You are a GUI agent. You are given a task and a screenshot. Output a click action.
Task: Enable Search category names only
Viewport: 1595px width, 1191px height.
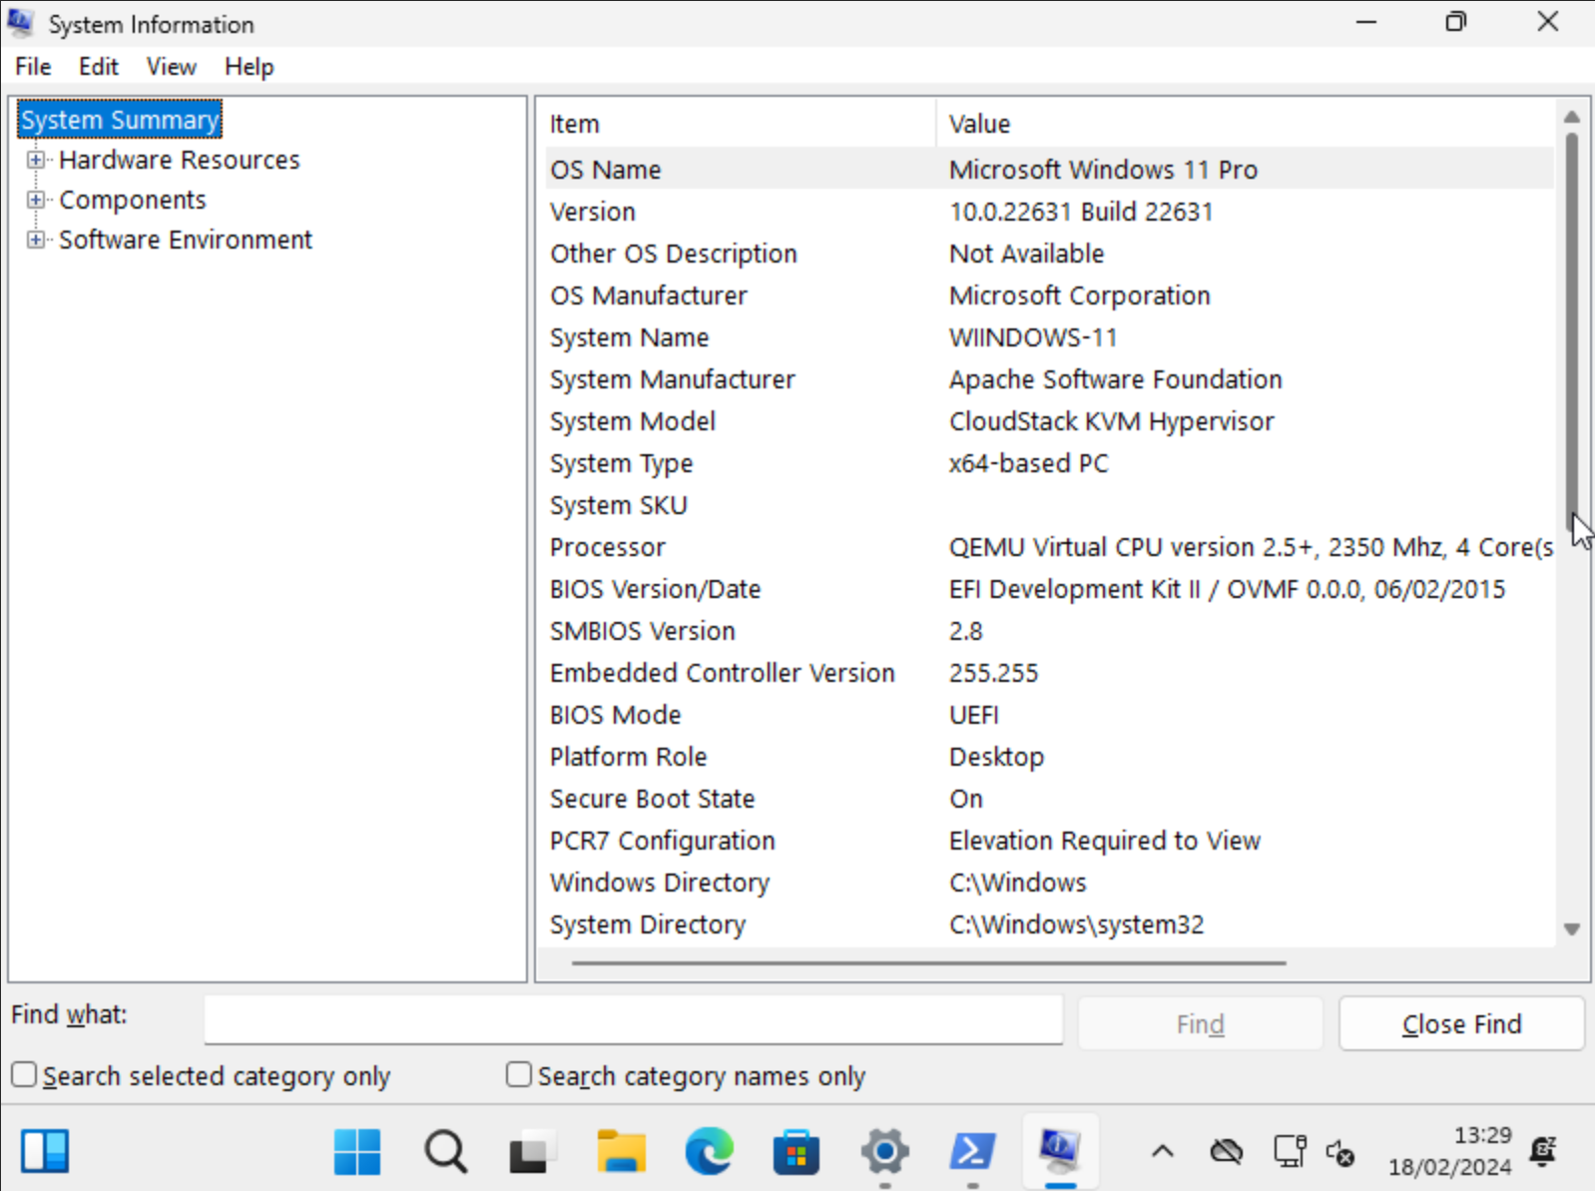518,1075
